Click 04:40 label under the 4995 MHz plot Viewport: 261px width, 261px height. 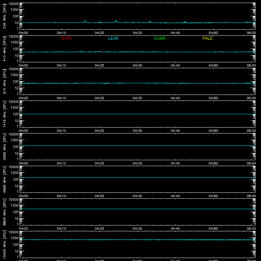click(175, 196)
